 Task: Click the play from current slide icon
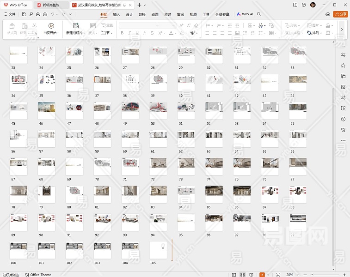coord(51,26)
